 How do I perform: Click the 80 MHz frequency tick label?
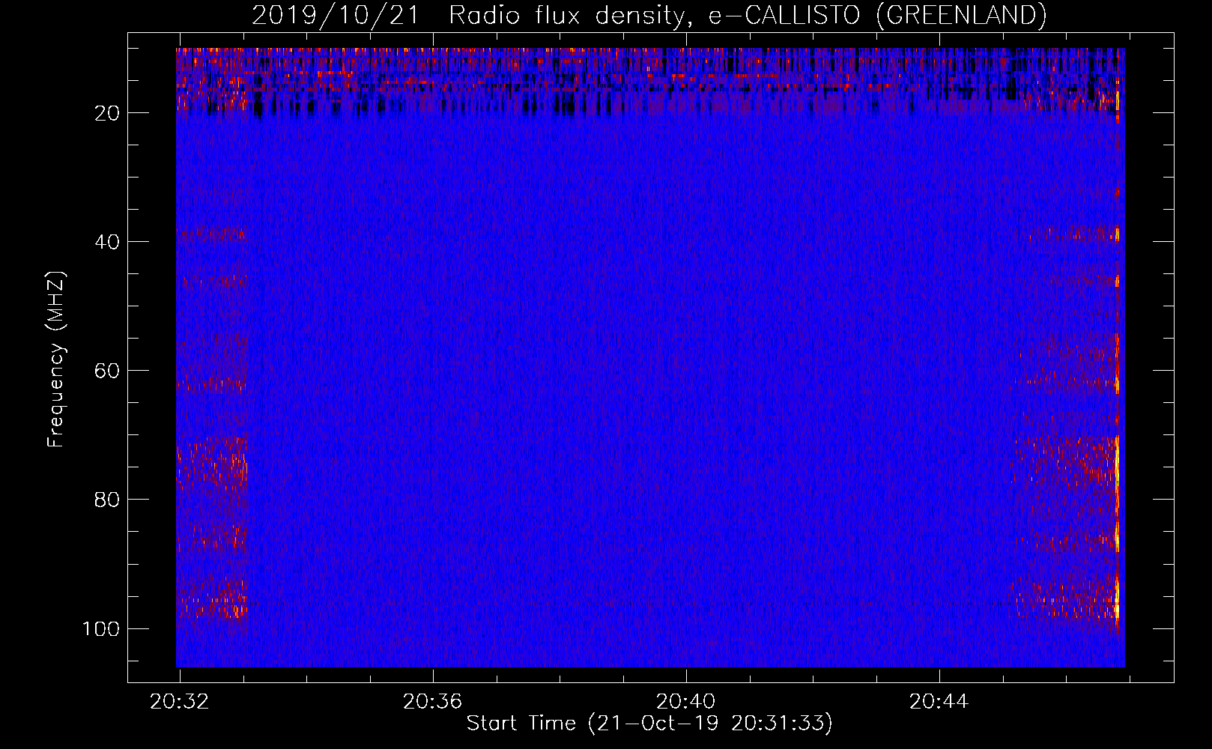106,500
